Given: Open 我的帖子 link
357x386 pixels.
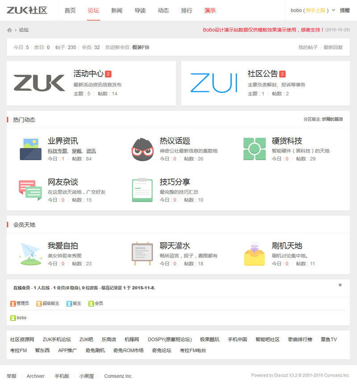Looking at the screenshot, I should pos(308,47).
